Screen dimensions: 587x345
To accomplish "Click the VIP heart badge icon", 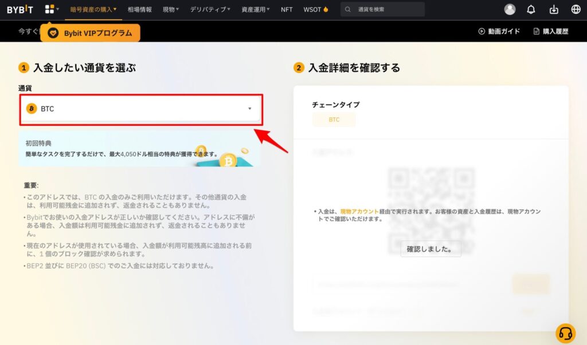I will (53, 33).
